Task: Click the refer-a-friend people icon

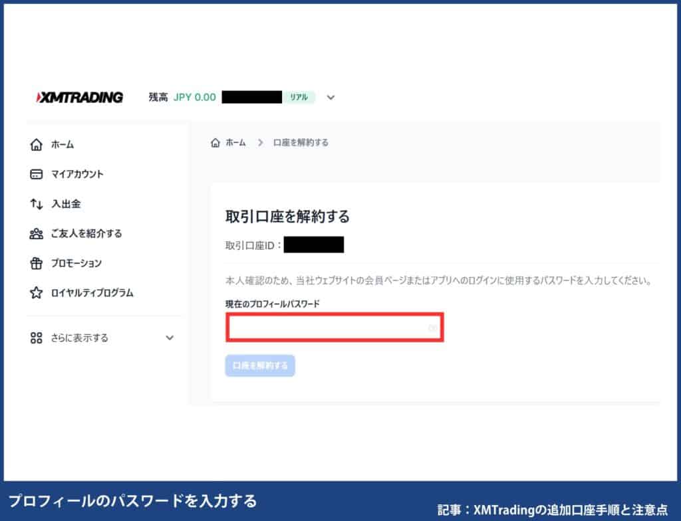Action: 37,233
